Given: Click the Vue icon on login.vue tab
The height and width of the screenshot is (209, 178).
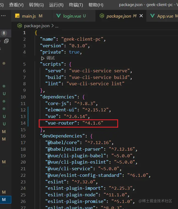Looking at the screenshot, I should click(59, 16).
